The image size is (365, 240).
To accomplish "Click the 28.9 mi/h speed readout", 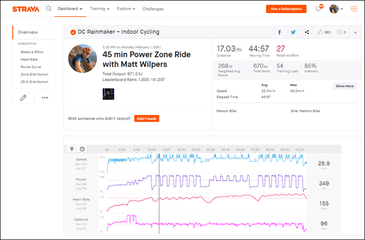I will tap(324, 163).
